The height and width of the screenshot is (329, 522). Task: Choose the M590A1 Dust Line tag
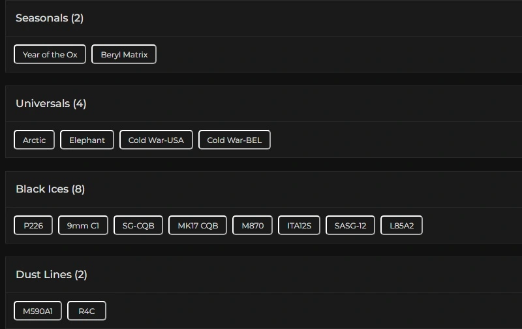pyautogui.click(x=38, y=311)
